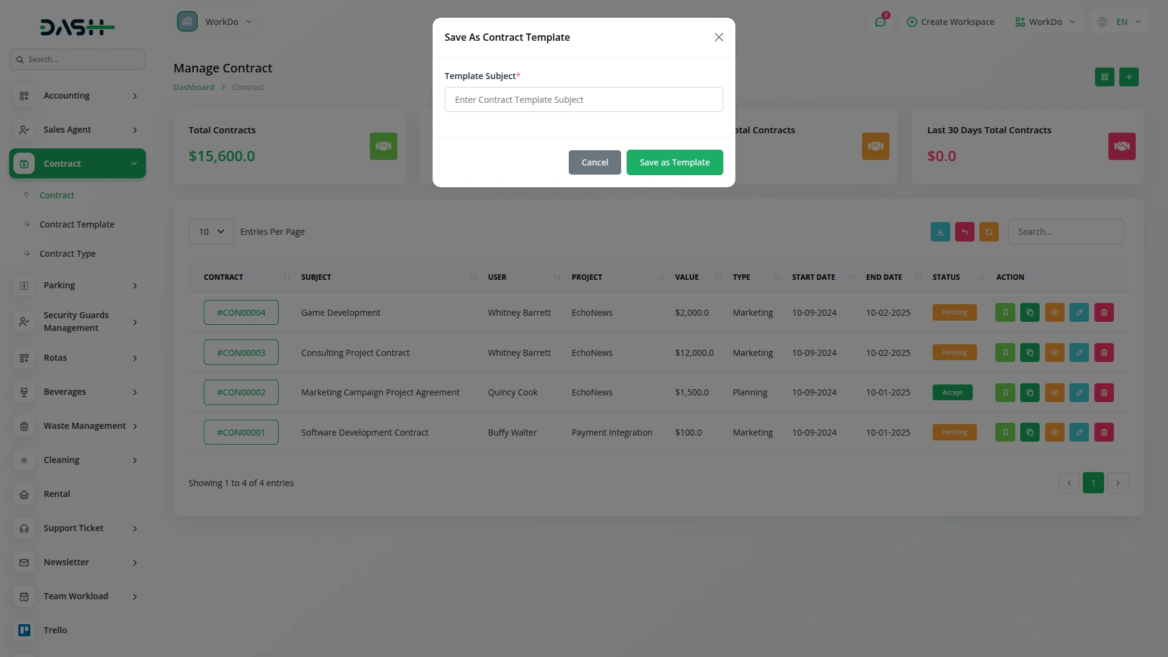Click view eye icon for #CON00004

coord(1054,313)
